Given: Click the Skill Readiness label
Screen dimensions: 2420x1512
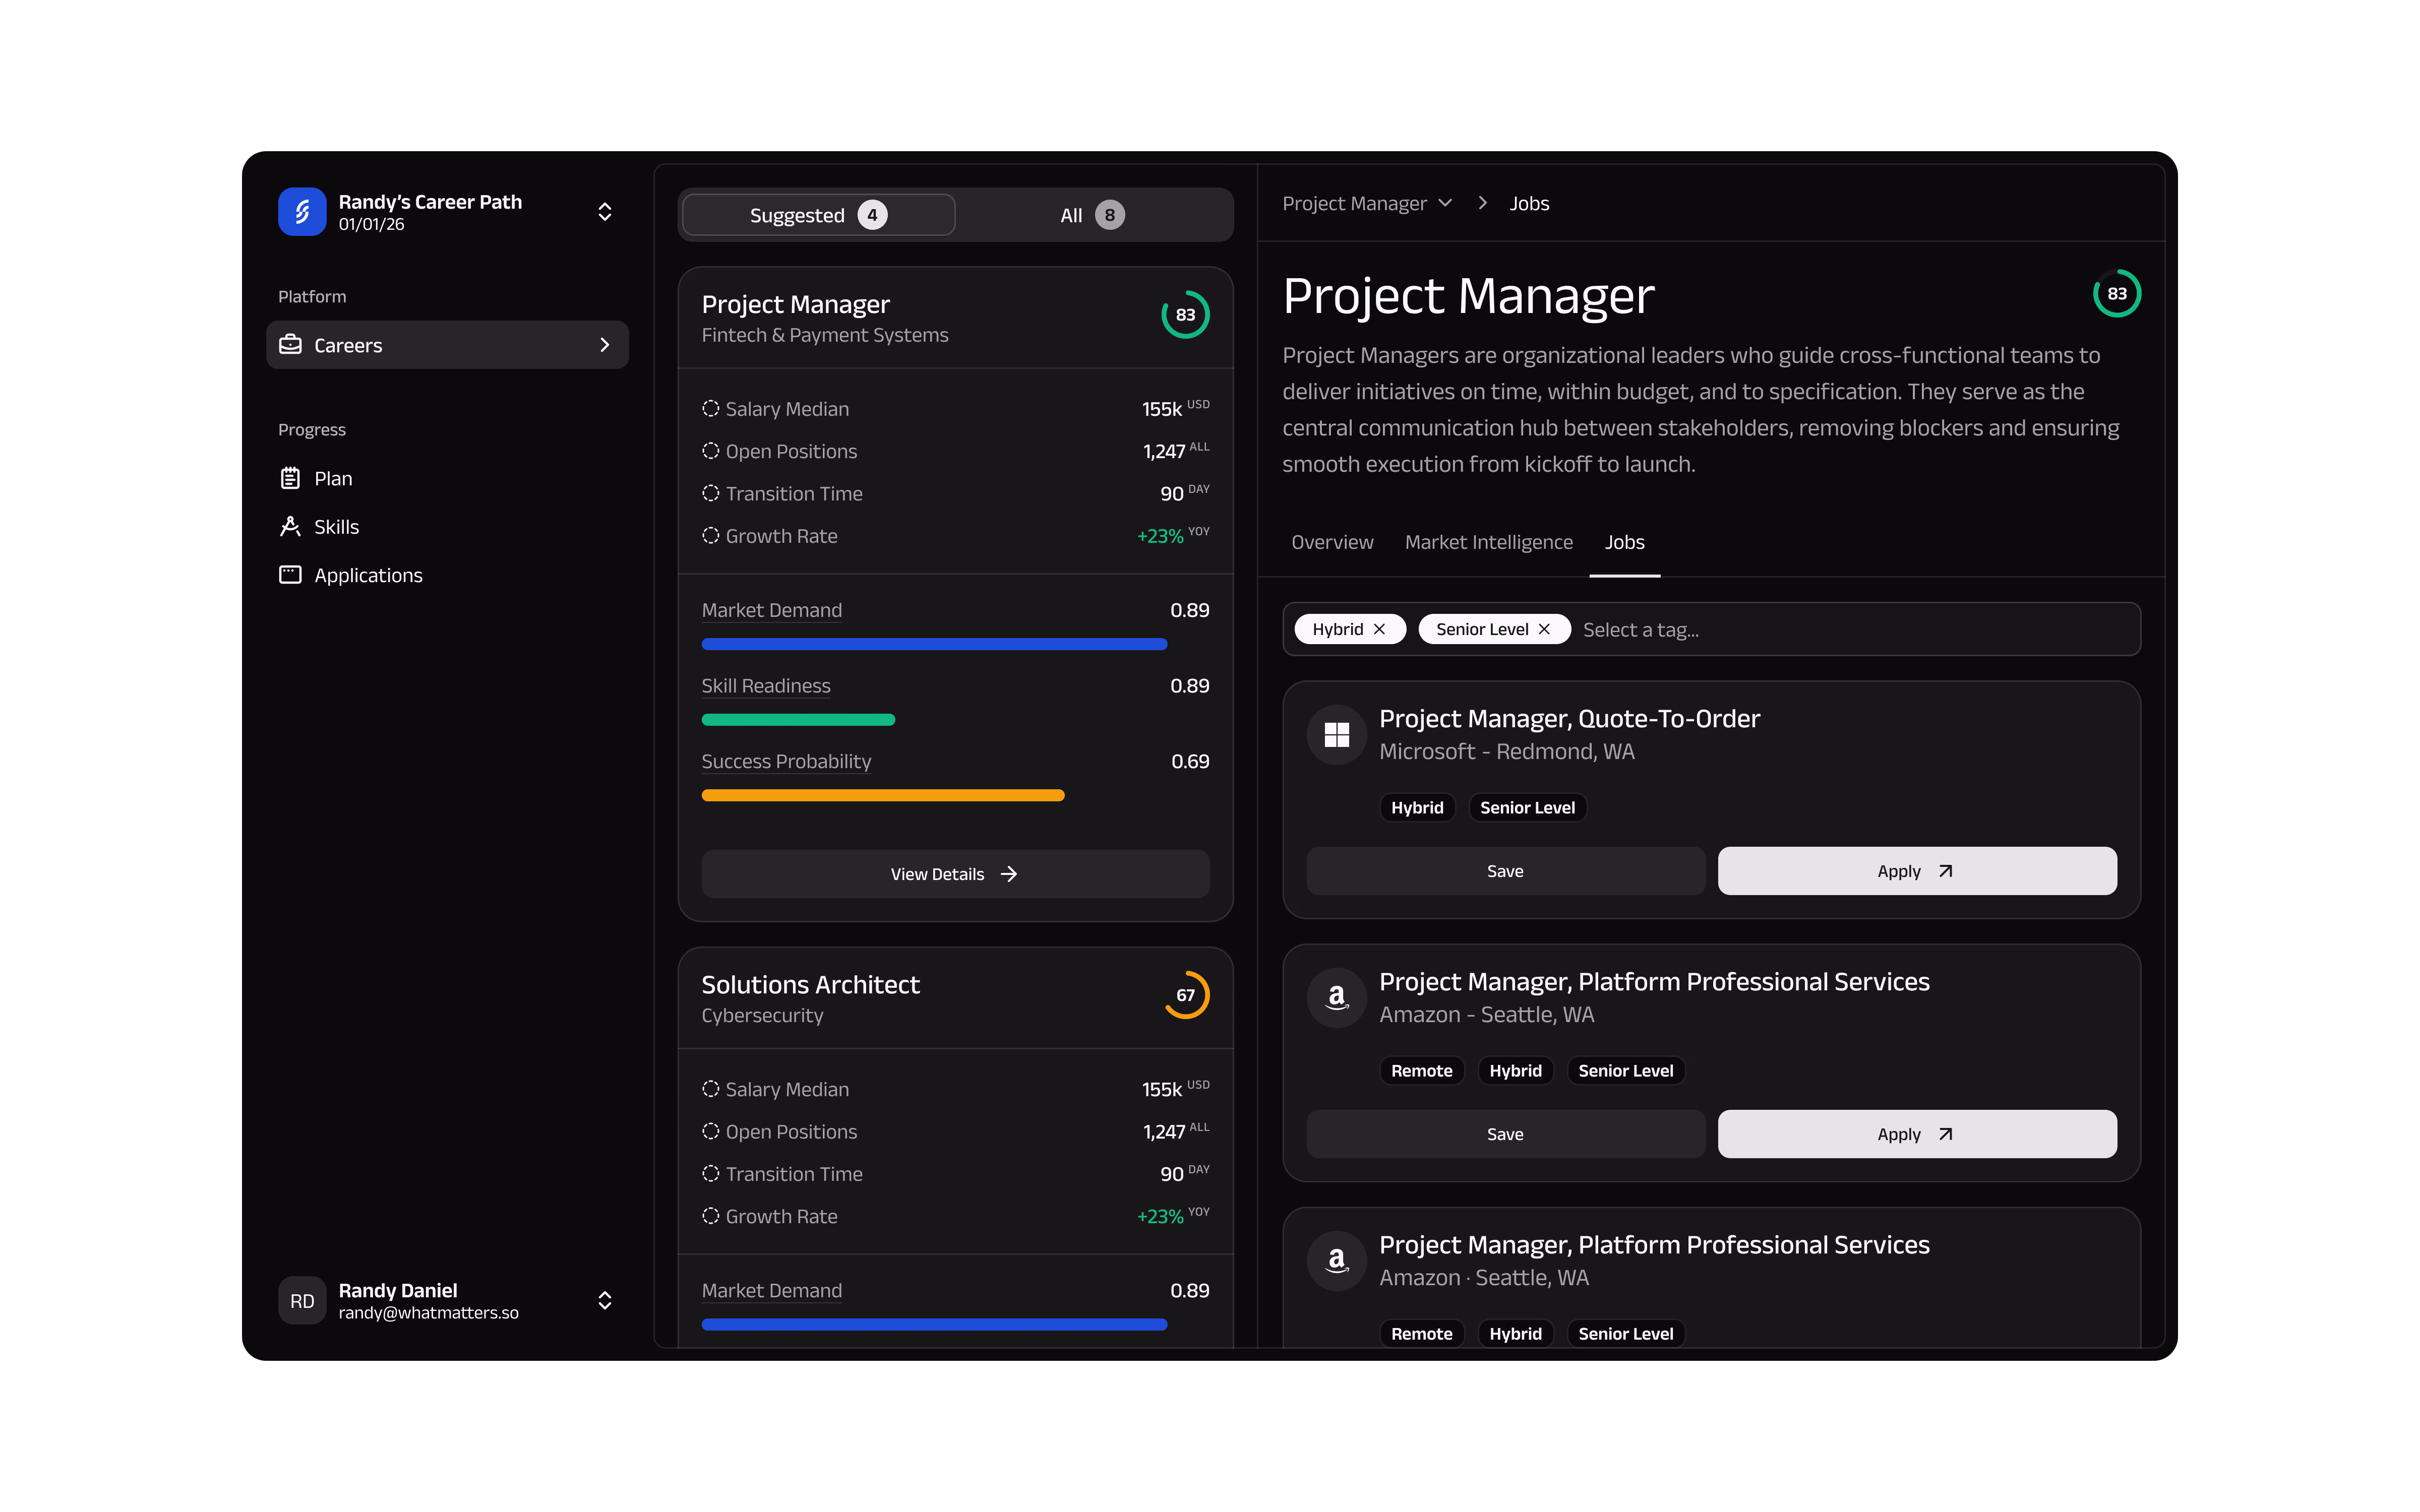Looking at the screenshot, I should click(766, 685).
